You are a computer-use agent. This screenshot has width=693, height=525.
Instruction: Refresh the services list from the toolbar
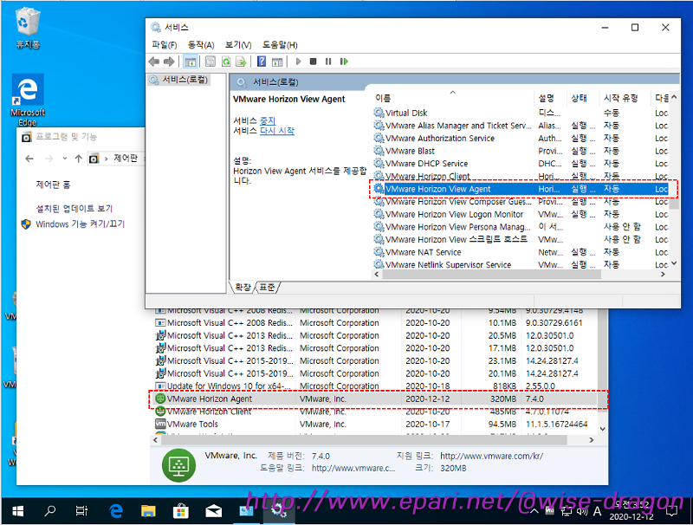point(226,62)
